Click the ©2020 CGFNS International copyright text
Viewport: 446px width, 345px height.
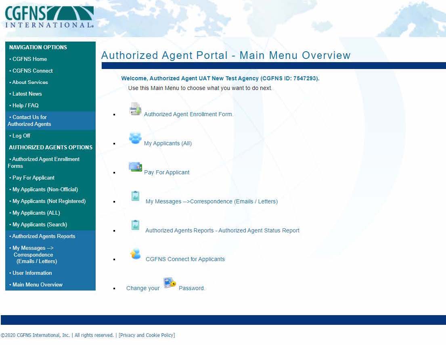click(x=57, y=335)
